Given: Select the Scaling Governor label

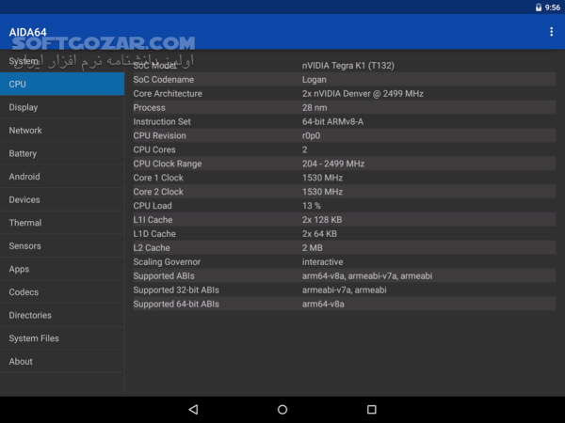Looking at the screenshot, I should [167, 262].
